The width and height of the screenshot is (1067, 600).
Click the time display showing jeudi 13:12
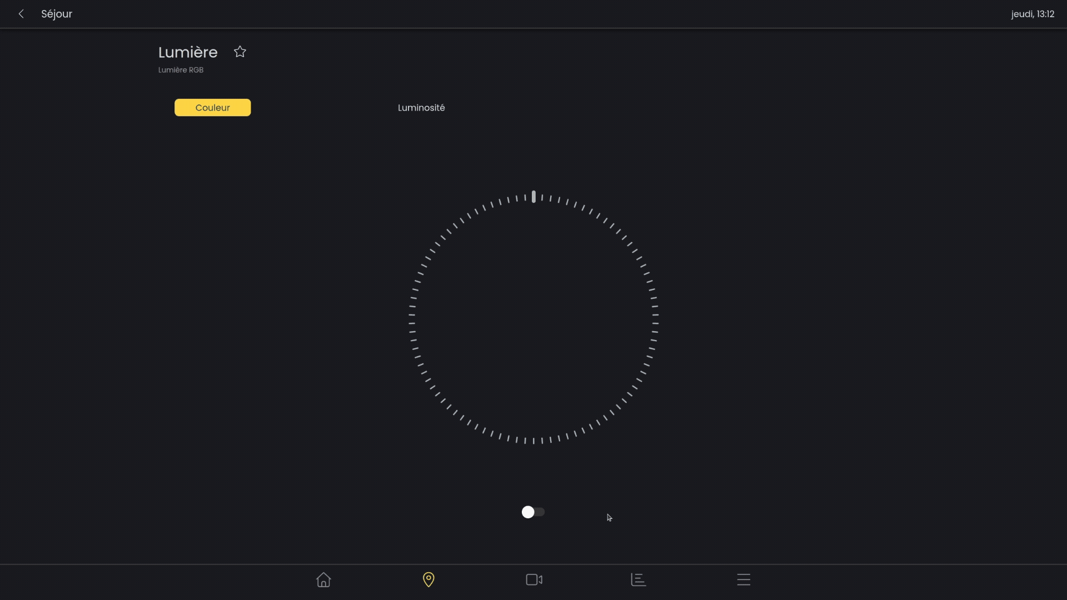(x=1033, y=14)
